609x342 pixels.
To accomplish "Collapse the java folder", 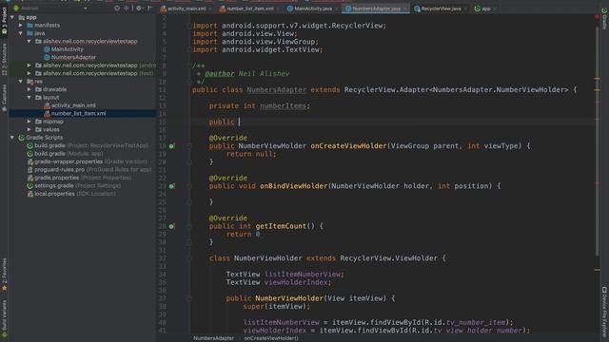I will (x=21, y=33).
